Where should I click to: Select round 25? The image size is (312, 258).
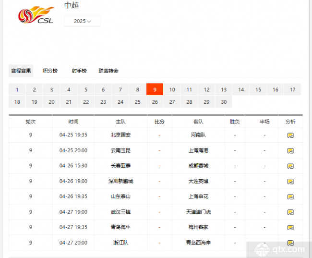point(137,102)
